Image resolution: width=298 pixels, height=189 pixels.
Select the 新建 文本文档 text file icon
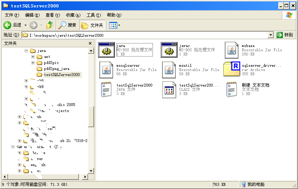(232, 89)
